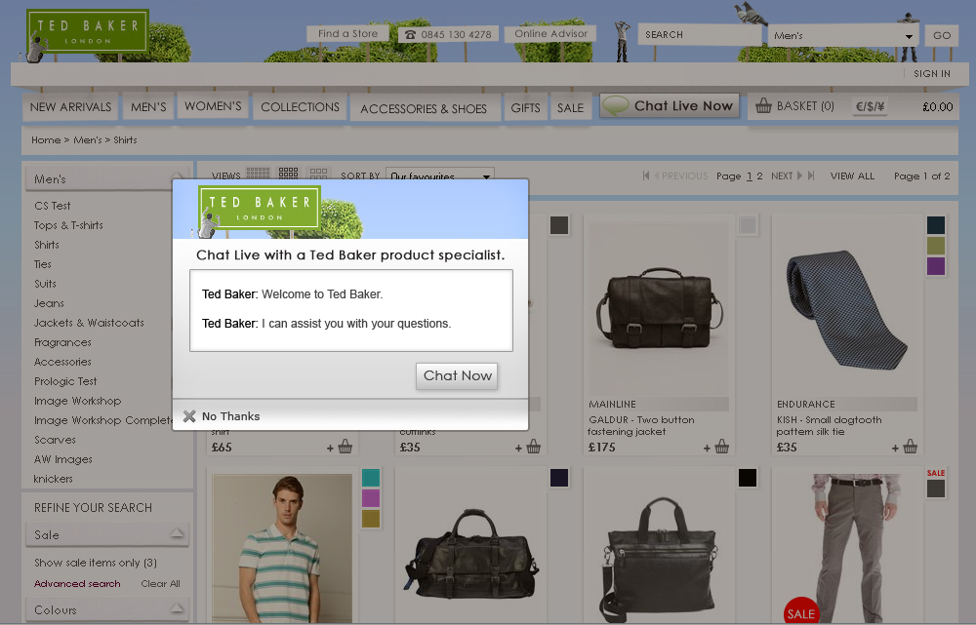Pick the purple colour swatch for the tie
This screenshot has width=976, height=625.
tap(936, 266)
